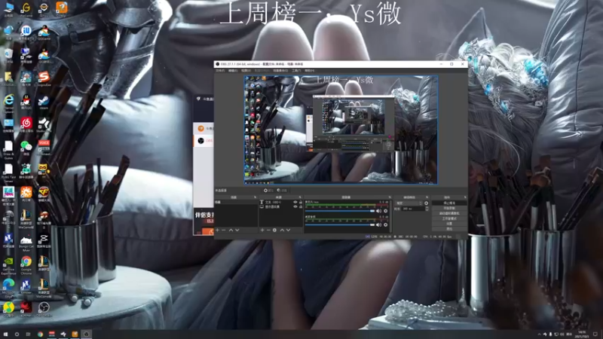The image size is (603, 339).
Task: Open GeForce Experience desktop shortcut
Action: pyautogui.click(x=8, y=265)
